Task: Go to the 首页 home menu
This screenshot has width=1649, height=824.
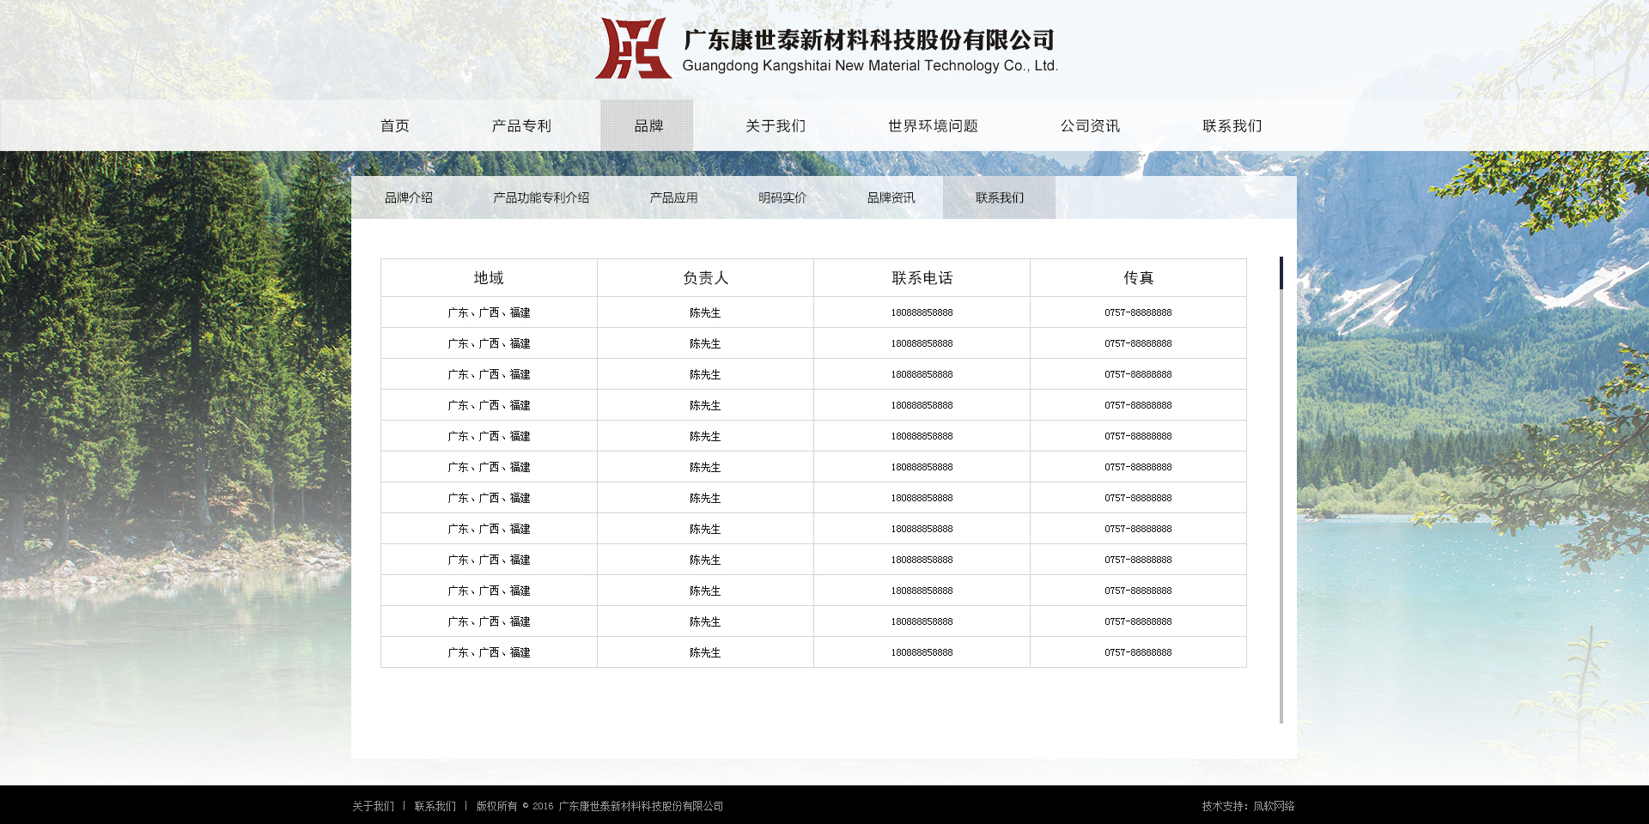Action: 395,126
